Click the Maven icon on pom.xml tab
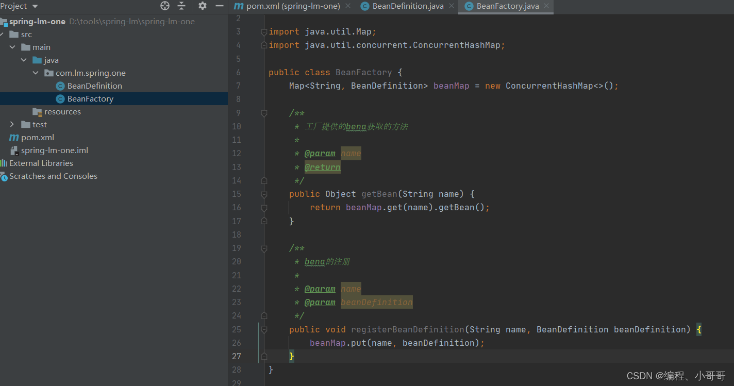Image resolution: width=734 pixels, height=386 pixels. click(239, 6)
